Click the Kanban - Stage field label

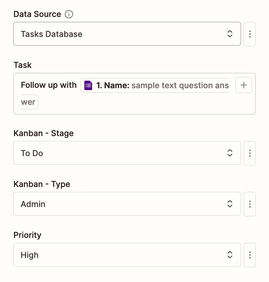43,133
